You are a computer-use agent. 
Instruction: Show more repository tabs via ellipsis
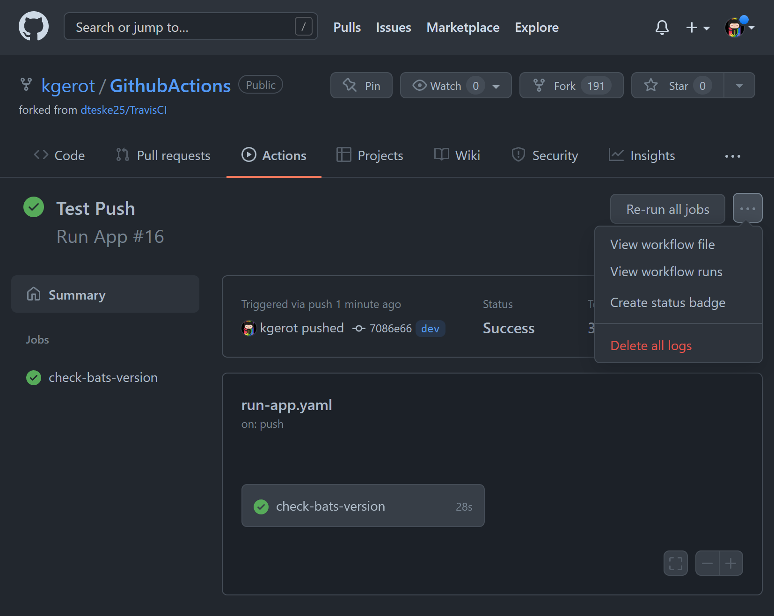click(x=732, y=156)
